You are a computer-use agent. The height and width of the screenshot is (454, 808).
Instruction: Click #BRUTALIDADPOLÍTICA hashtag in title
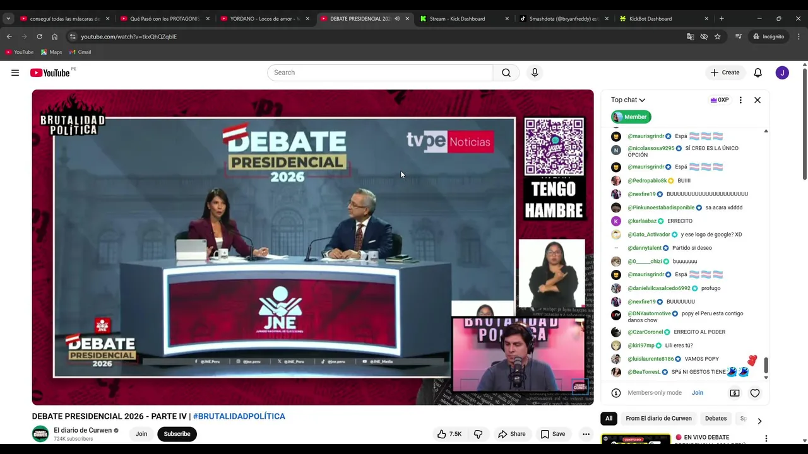pyautogui.click(x=239, y=416)
